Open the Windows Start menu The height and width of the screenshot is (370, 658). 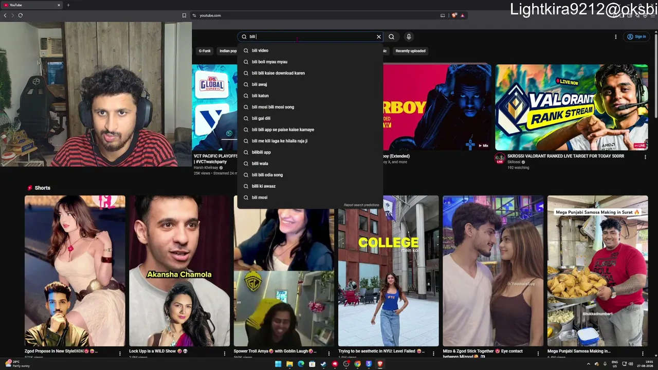[278, 364]
